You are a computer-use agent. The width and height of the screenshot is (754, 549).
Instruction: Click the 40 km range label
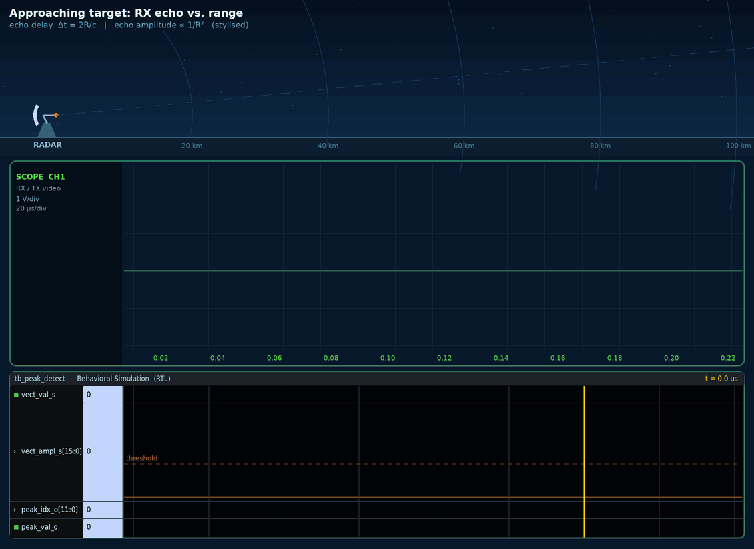[x=328, y=146]
